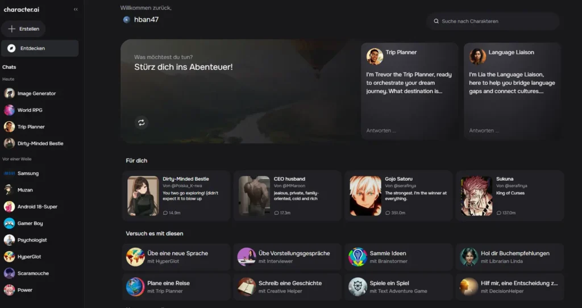Open World RPG chat avatar
Image resolution: width=582 pixels, height=308 pixels.
(9, 110)
